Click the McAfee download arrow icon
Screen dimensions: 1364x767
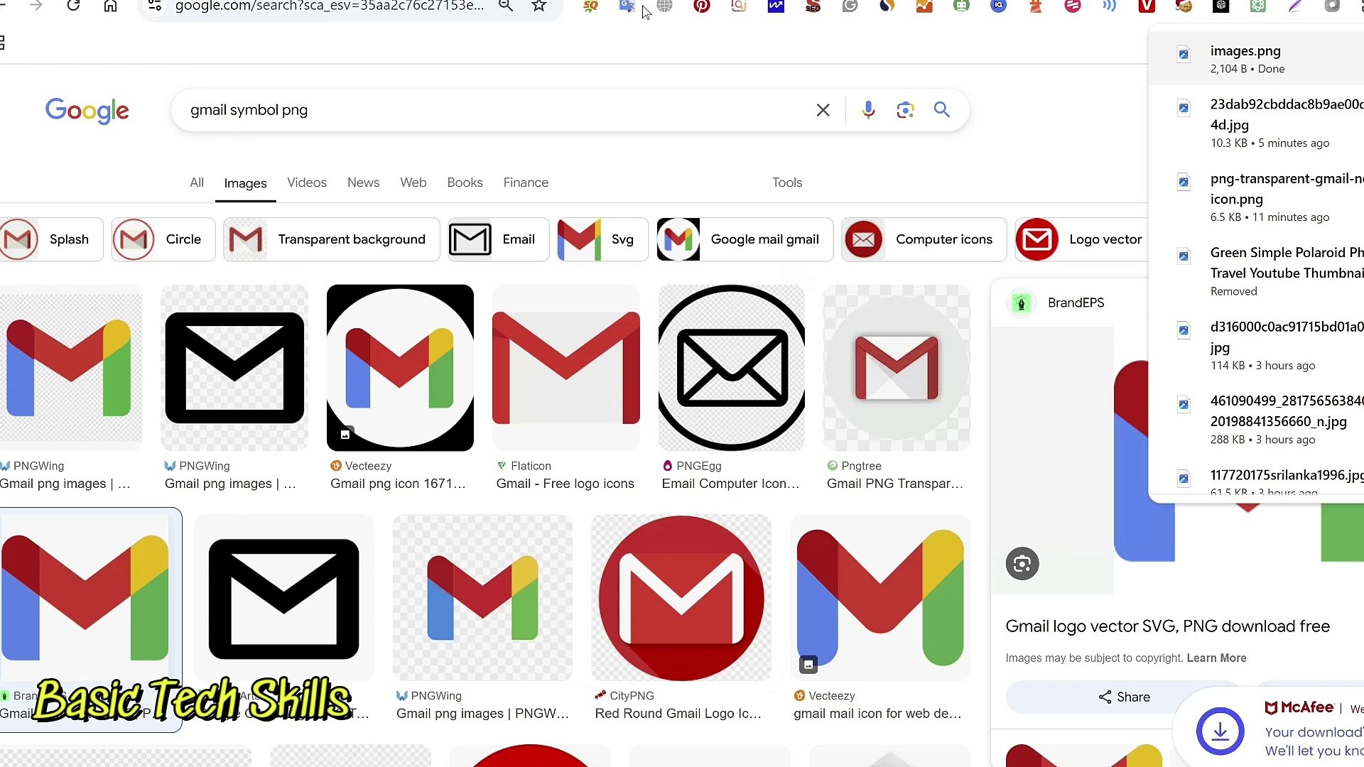pos(1220,731)
